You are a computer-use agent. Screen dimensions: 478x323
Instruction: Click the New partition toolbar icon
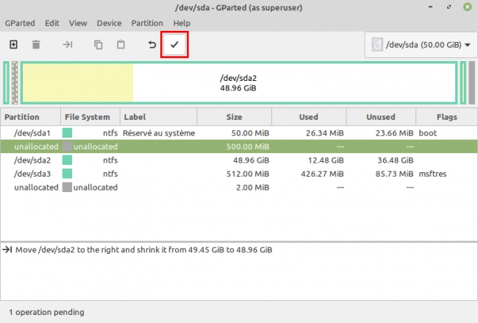click(14, 45)
